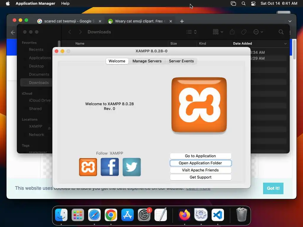Click Finder share icon

click(232, 32)
